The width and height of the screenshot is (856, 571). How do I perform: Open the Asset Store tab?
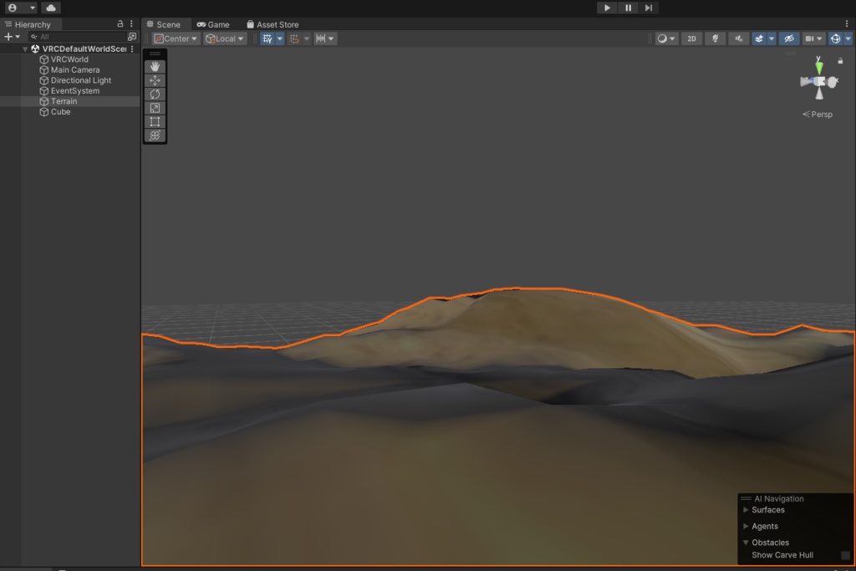273,24
